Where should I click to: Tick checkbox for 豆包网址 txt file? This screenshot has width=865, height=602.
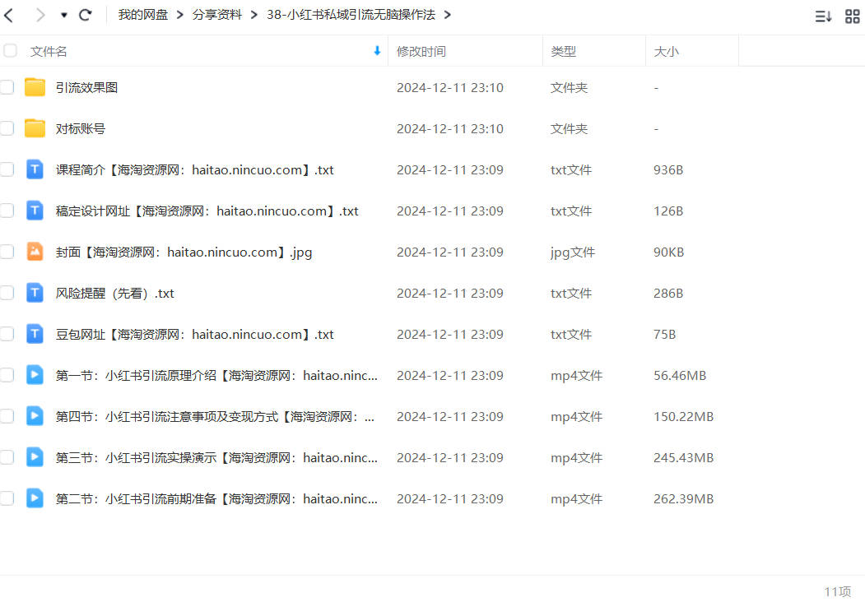pyautogui.click(x=7, y=334)
